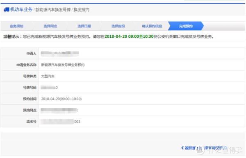The height and width of the screenshot is (158, 246).
Task: Go to the 选择网点 step
Action: [50, 26]
